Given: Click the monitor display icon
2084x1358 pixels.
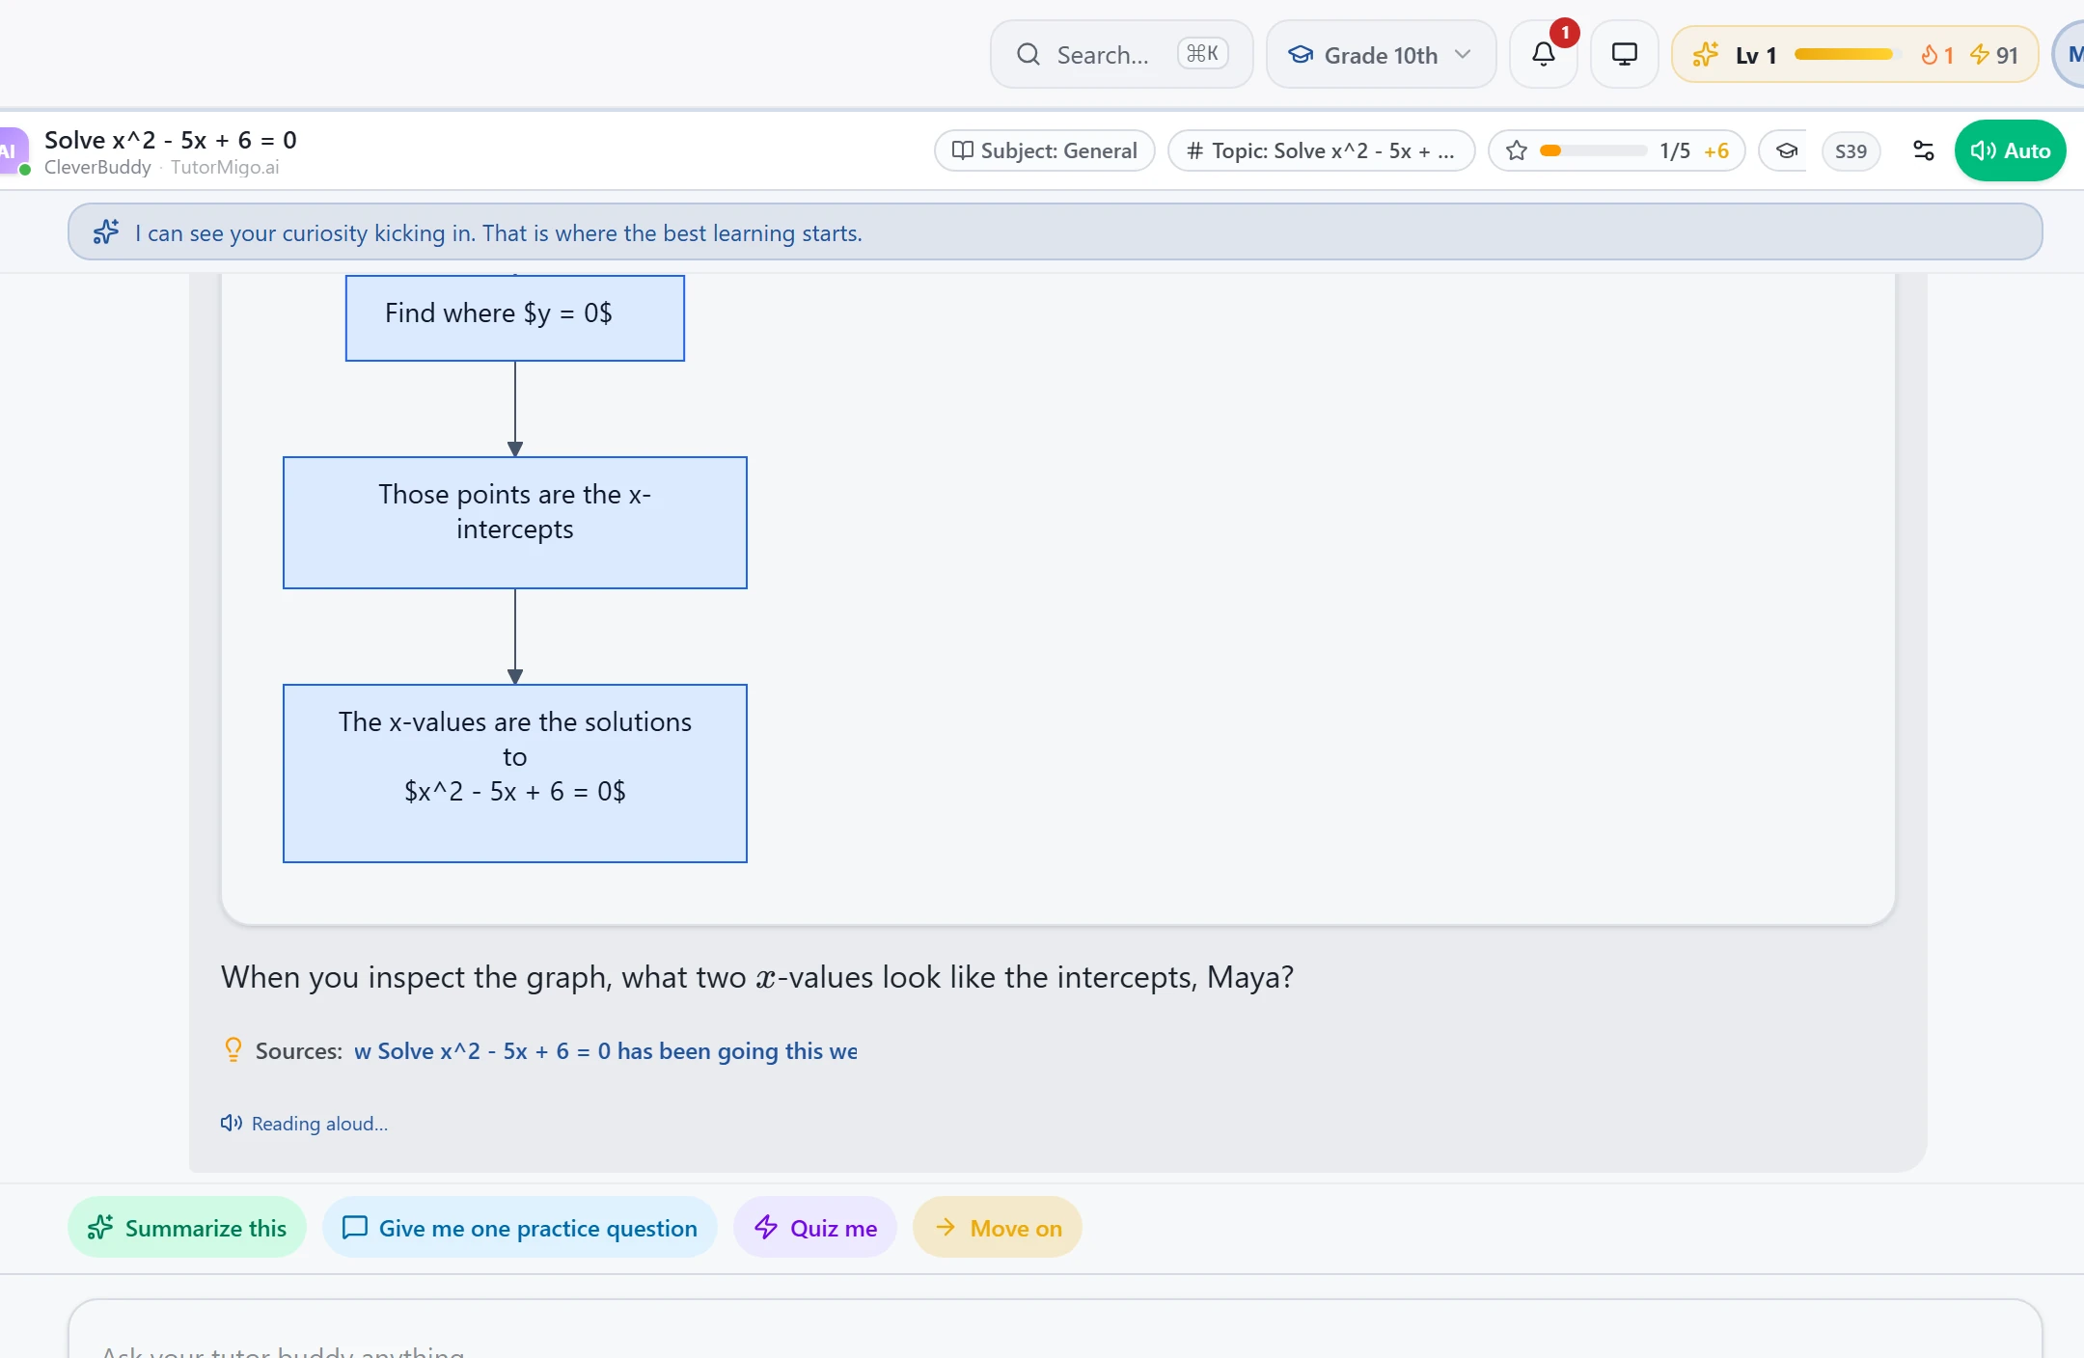Looking at the screenshot, I should 1624,54.
